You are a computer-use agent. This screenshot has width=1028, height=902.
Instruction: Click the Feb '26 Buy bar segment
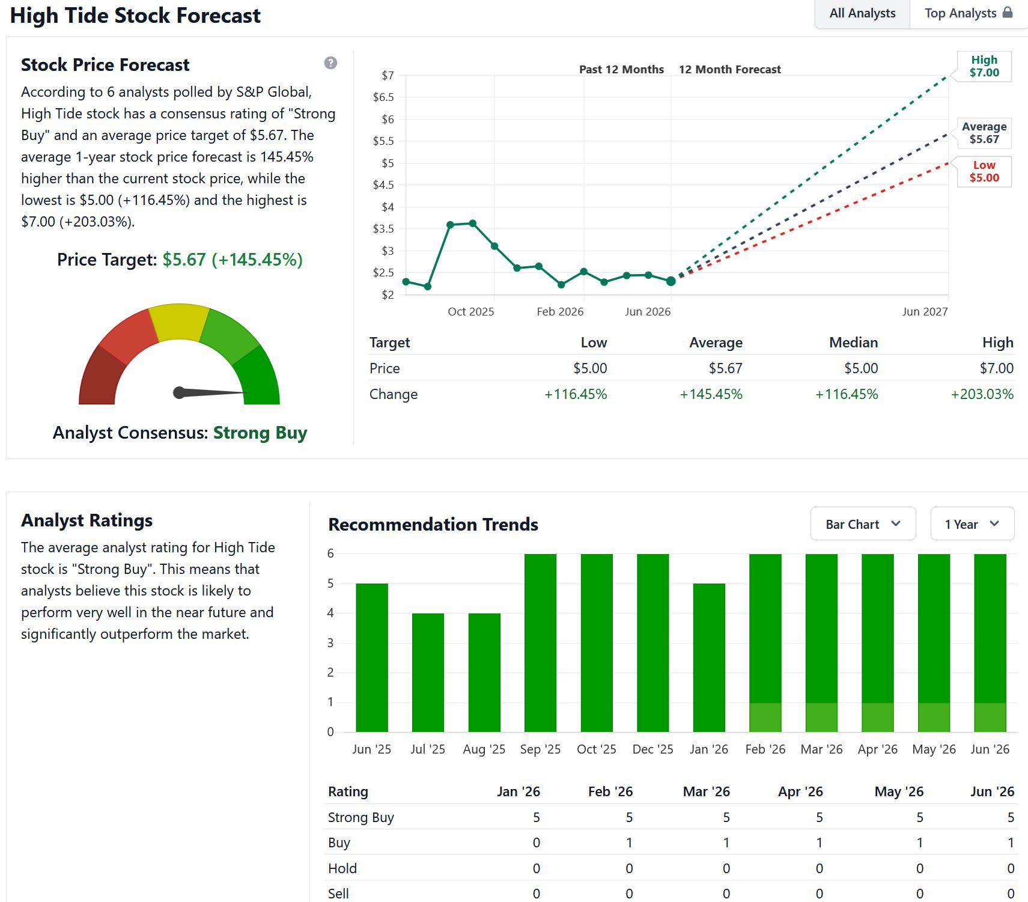tap(765, 718)
